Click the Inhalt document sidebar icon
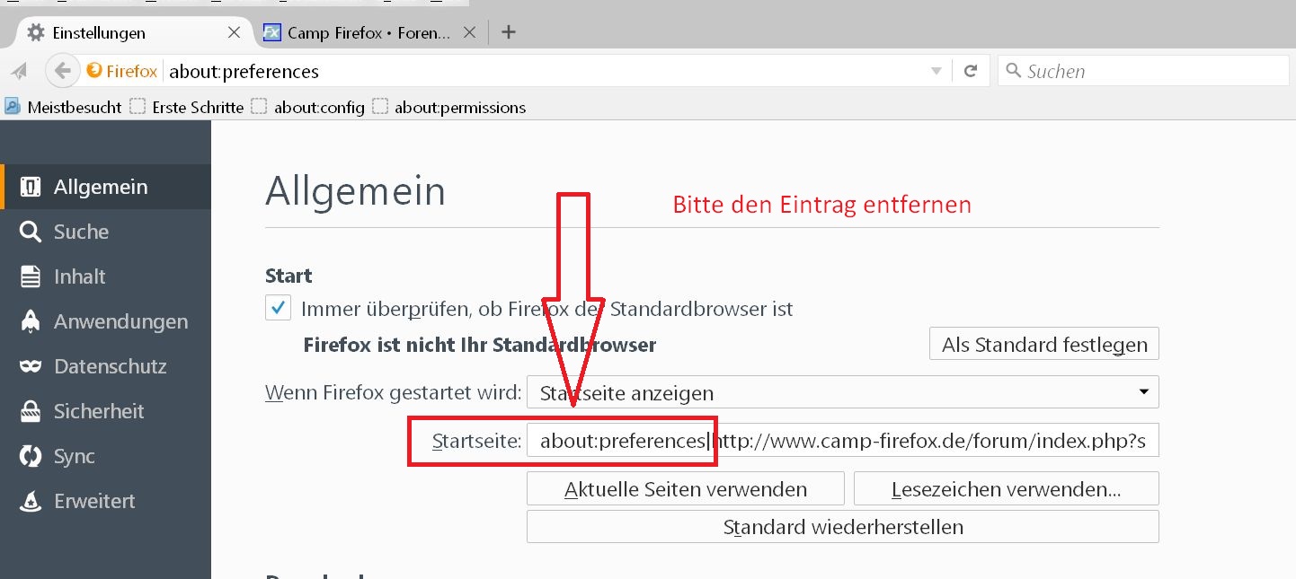1296x579 pixels. point(31,276)
